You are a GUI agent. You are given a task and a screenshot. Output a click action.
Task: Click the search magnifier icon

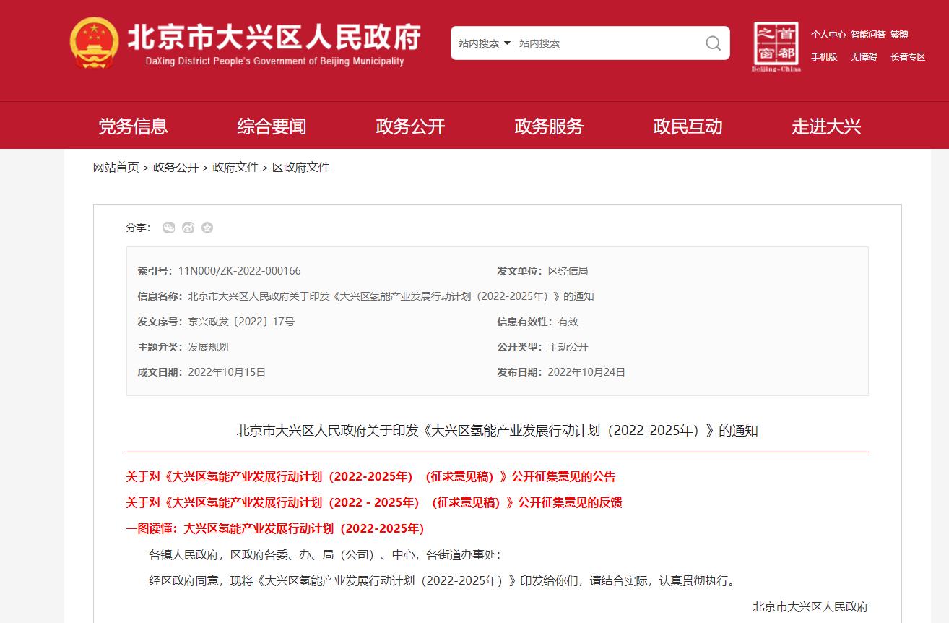(713, 43)
